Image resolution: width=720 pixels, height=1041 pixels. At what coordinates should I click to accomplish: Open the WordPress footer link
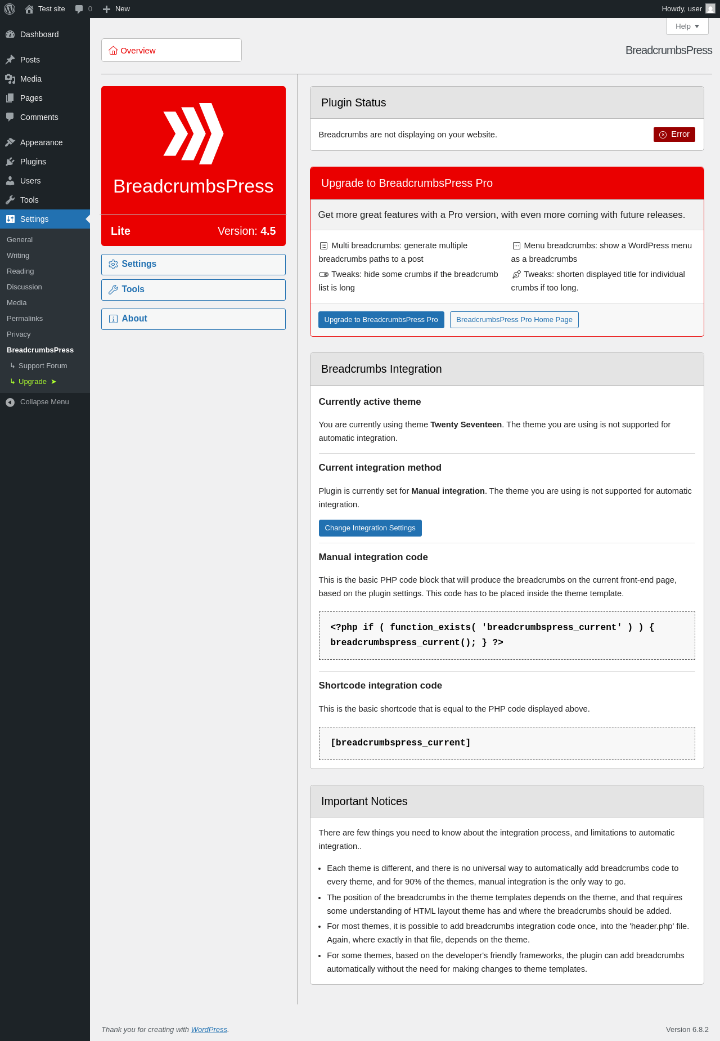(209, 1030)
